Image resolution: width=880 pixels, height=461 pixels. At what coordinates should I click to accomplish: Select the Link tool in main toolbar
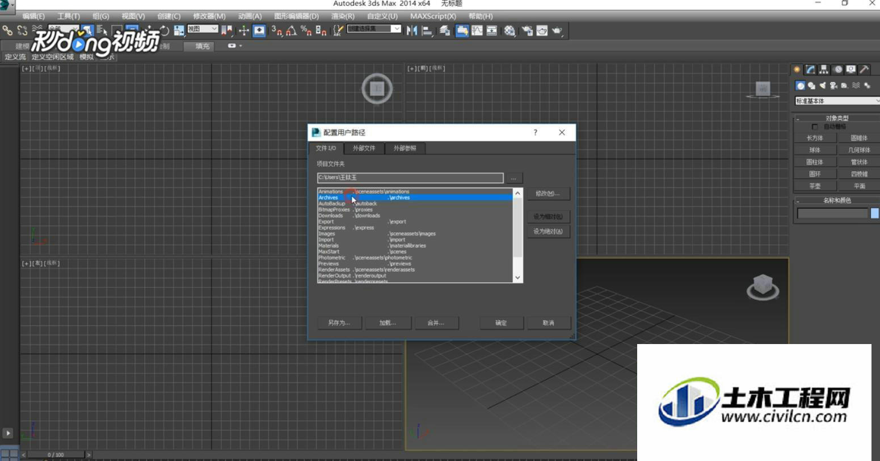click(x=7, y=31)
